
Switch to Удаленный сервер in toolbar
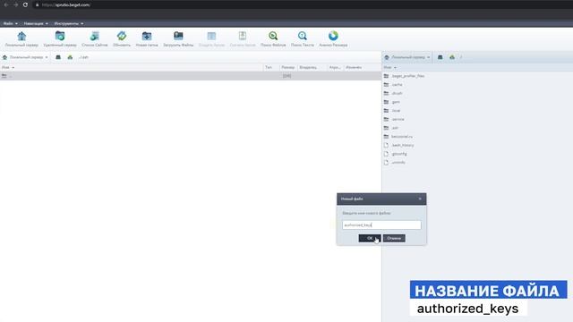tap(60, 39)
